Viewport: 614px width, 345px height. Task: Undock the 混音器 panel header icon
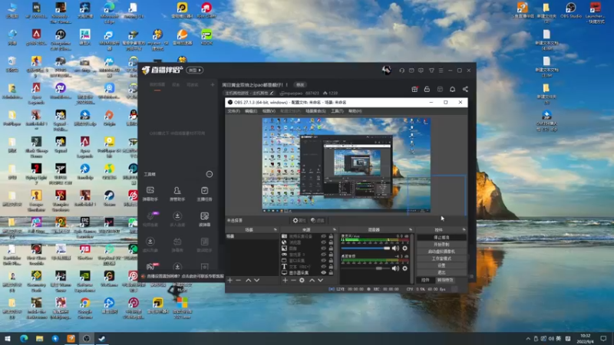pos(411,229)
